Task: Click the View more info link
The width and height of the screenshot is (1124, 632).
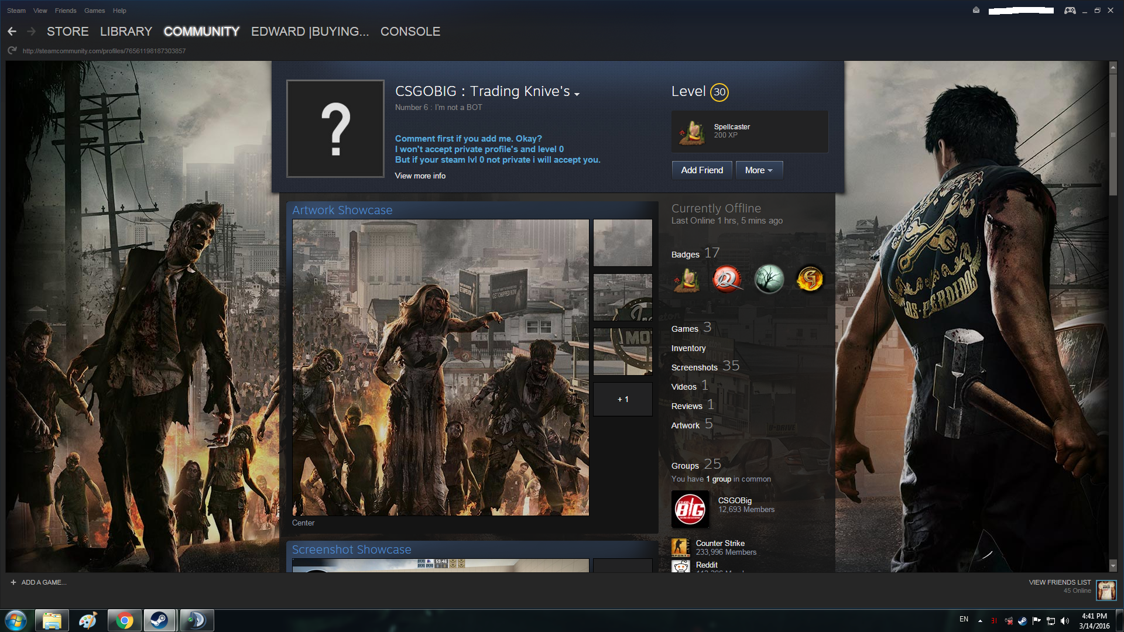Action: point(420,176)
